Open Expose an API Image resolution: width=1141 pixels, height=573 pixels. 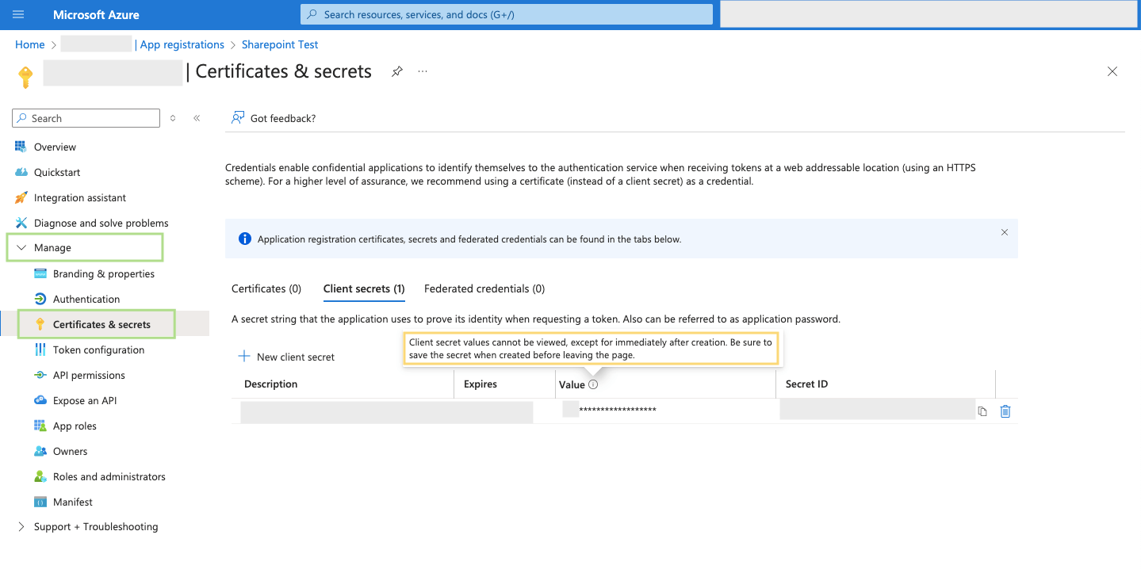[x=85, y=400]
